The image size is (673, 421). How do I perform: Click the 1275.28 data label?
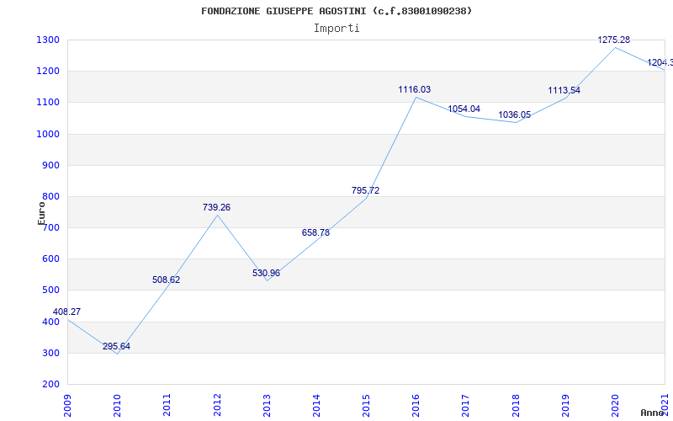point(614,40)
